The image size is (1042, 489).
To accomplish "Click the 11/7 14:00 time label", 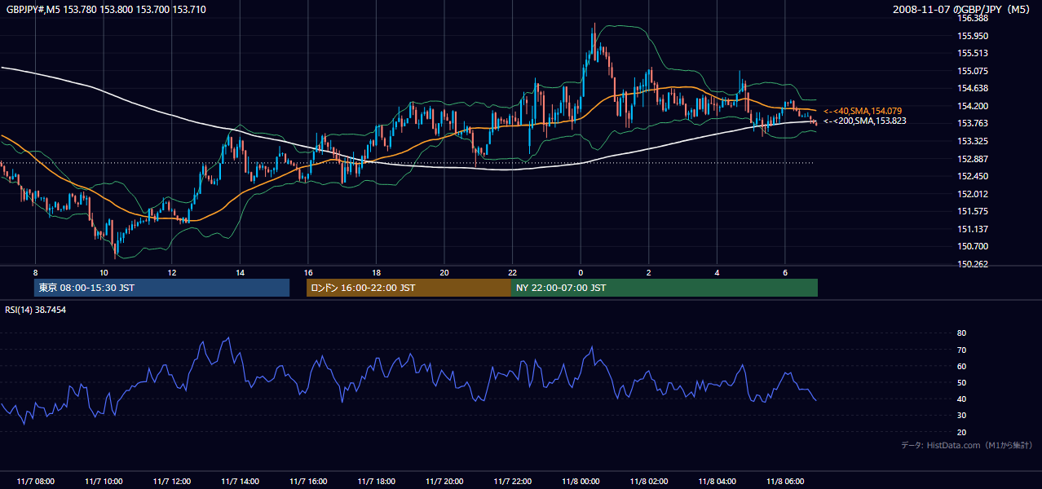I will (x=240, y=482).
